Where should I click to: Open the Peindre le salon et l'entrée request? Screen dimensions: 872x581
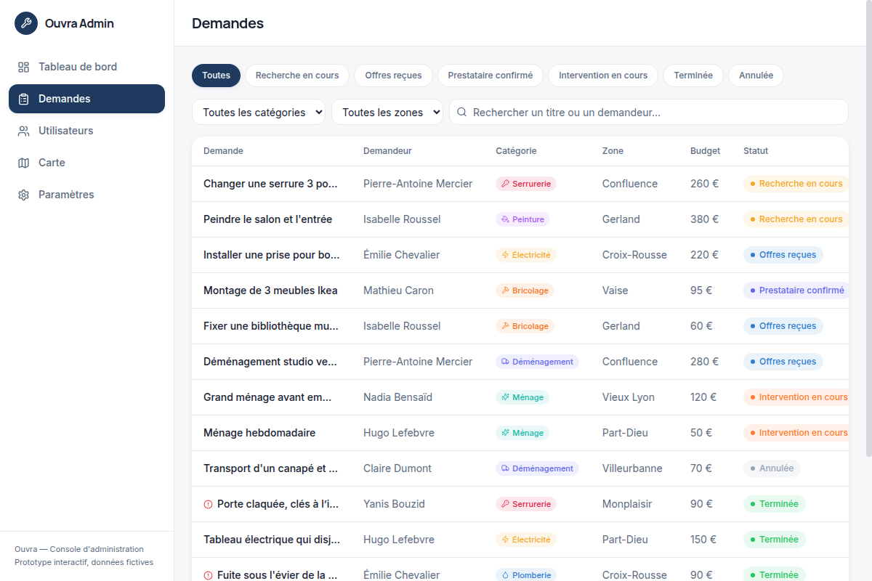point(267,219)
